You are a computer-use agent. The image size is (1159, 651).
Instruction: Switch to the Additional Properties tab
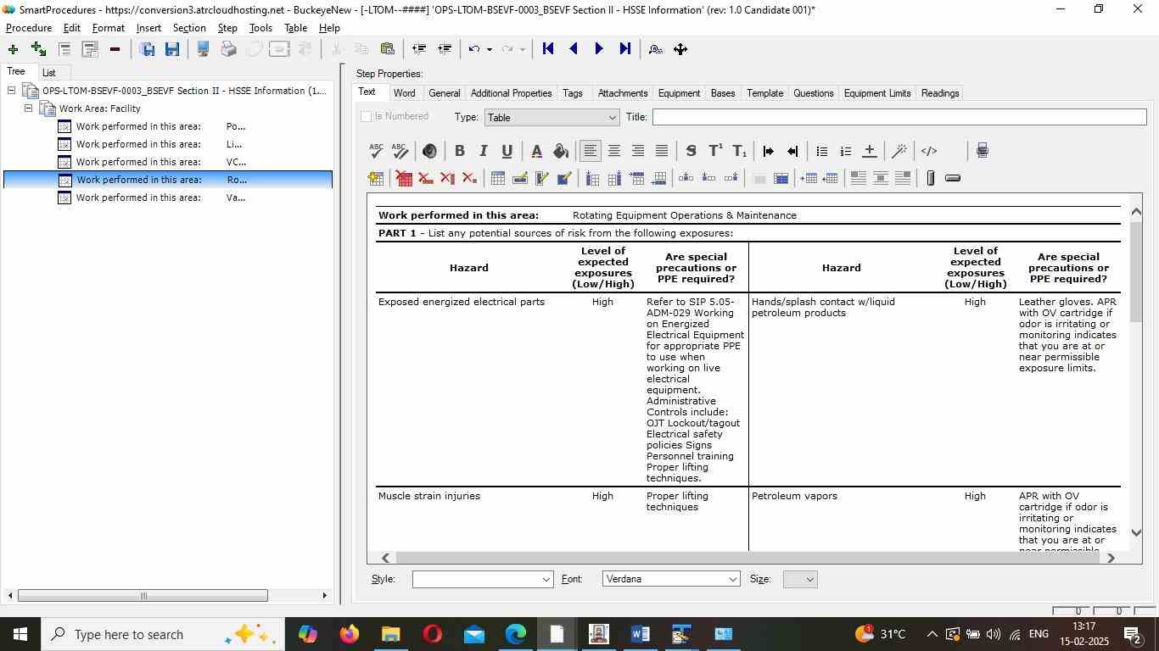click(511, 93)
